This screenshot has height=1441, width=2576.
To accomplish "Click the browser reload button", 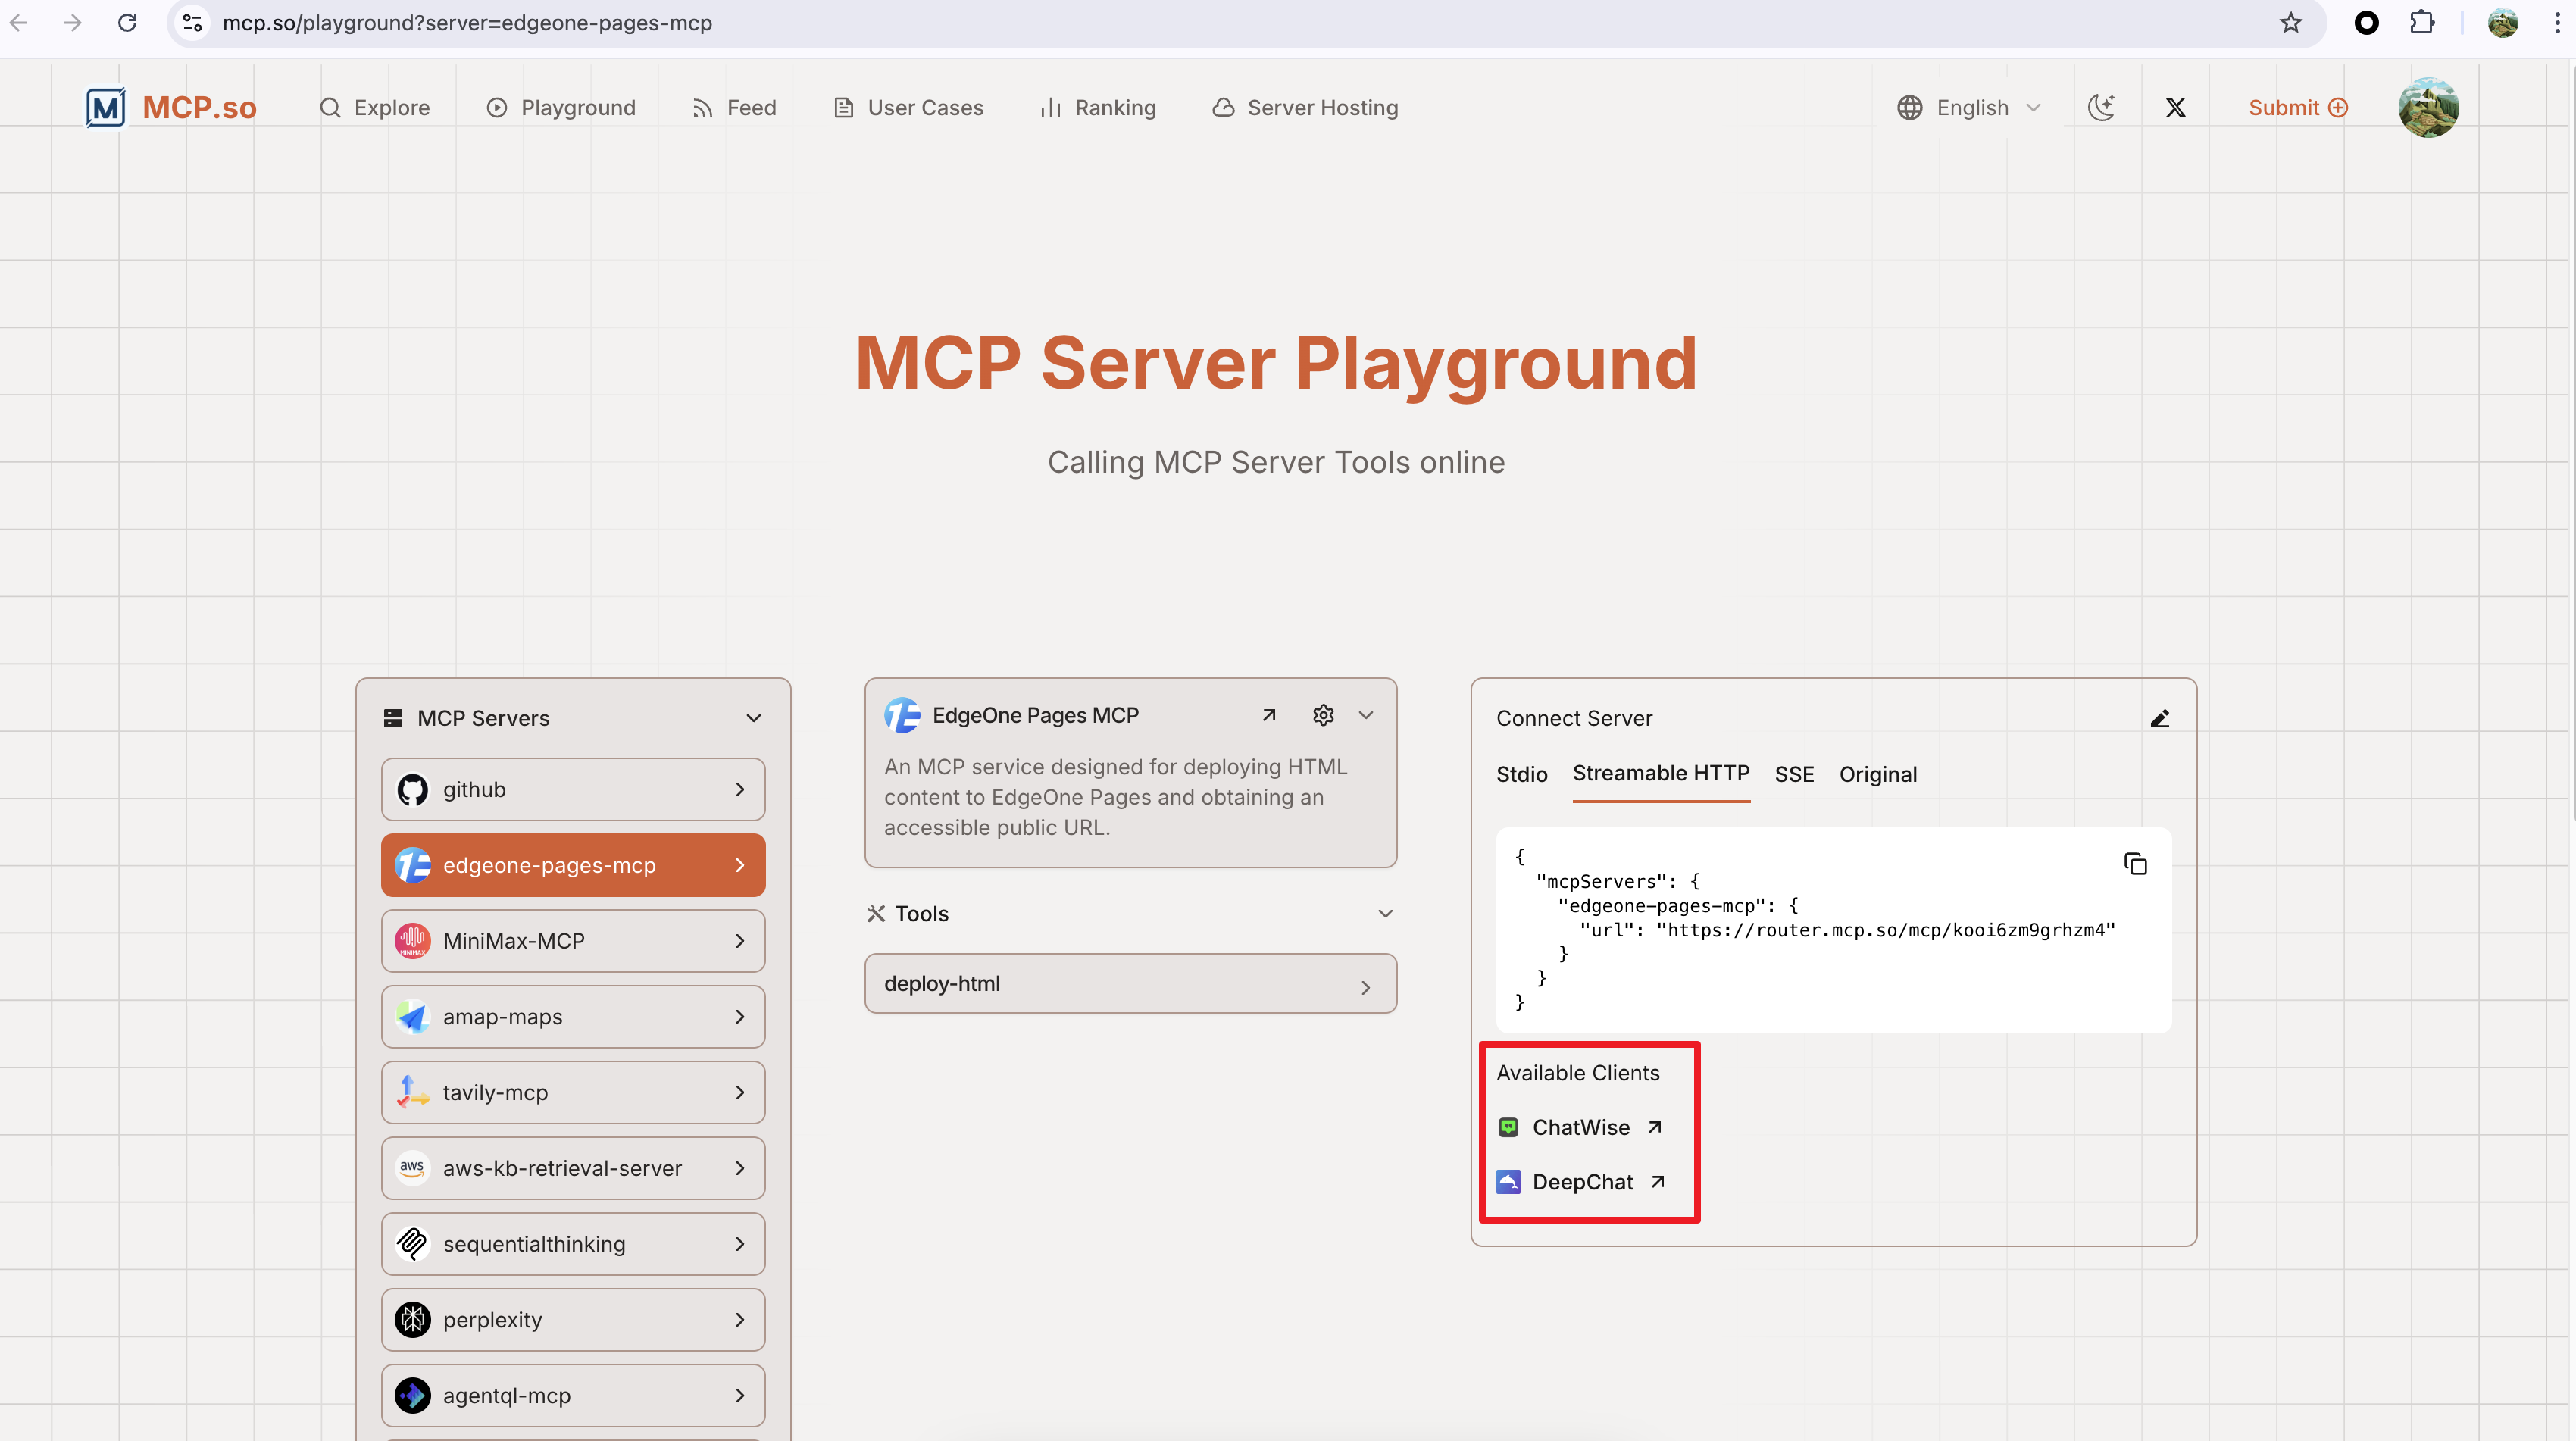I will (127, 22).
